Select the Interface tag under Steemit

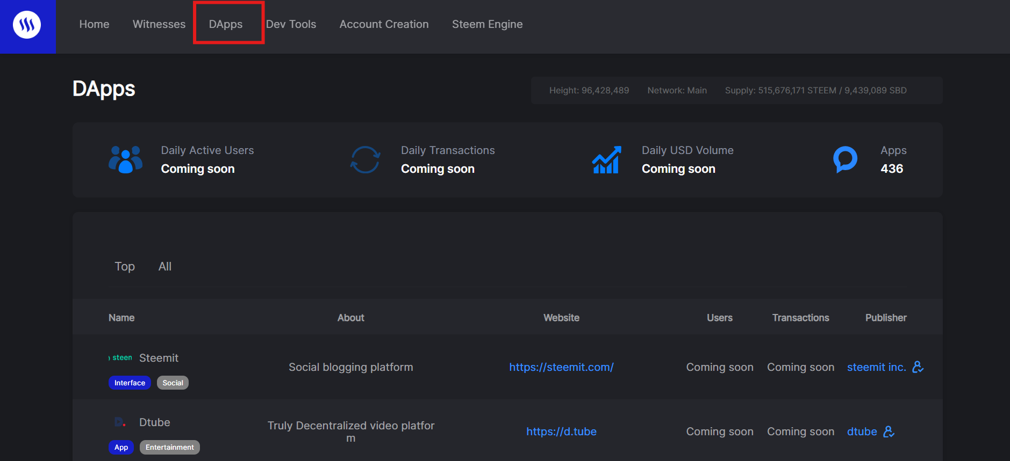130,383
